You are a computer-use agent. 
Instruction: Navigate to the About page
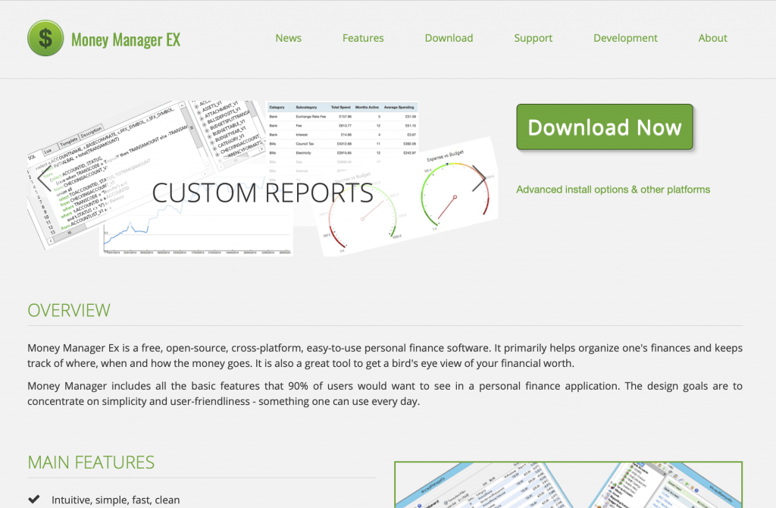click(x=712, y=38)
